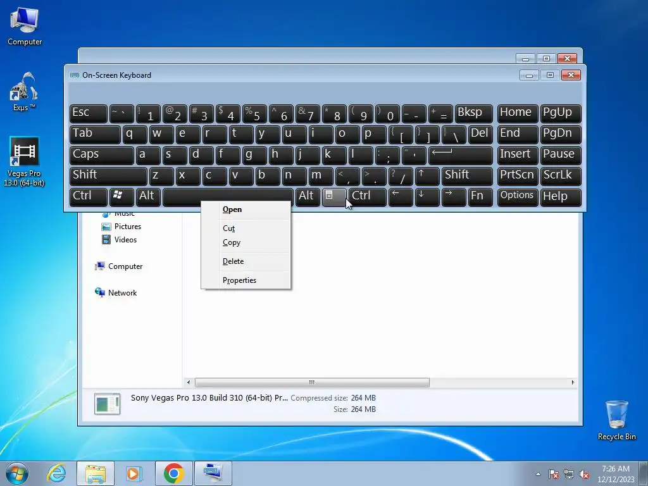
Task: Click the Esc key
Action: (x=89, y=113)
